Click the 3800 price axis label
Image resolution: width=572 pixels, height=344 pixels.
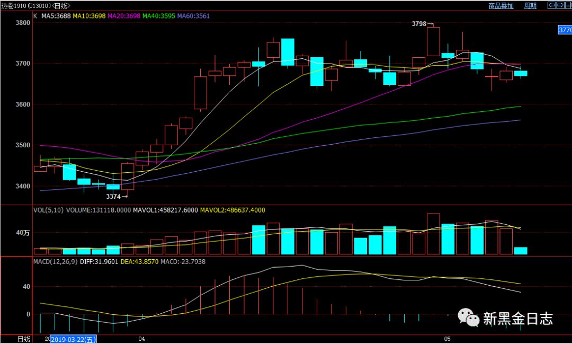pyautogui.click(x=23, y=23)
